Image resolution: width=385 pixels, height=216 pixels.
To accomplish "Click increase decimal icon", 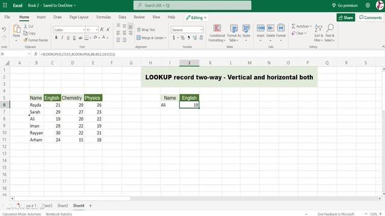I will click(x=195, y=38).
